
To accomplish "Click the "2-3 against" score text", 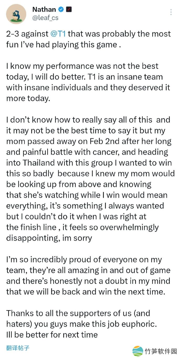I will click(x=26, y=34).
